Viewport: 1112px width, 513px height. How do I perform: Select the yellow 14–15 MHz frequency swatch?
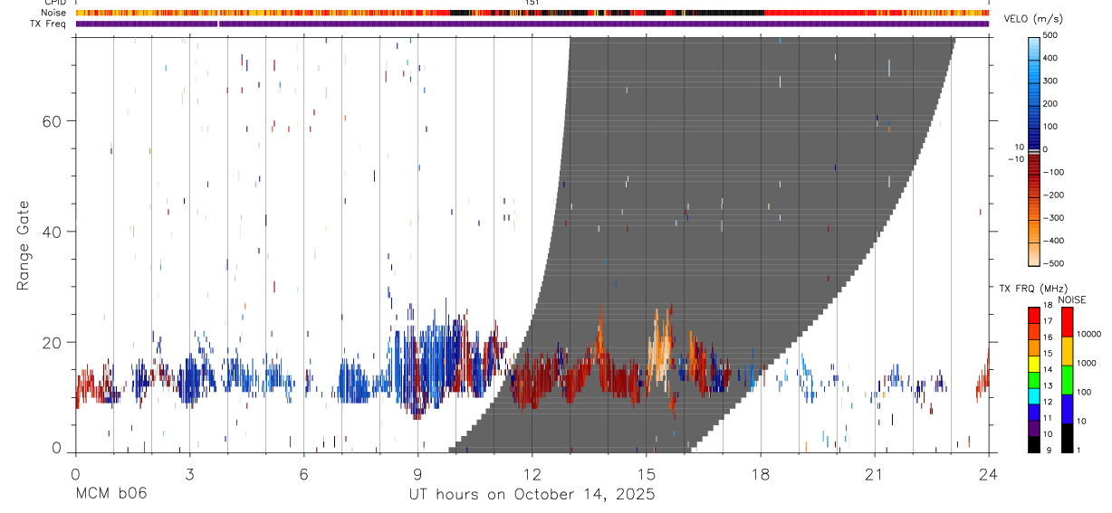(1034, 363)
